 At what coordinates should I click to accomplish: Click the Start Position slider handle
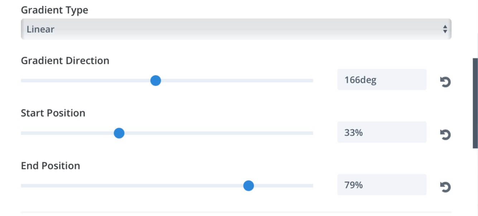click(x=119, y=133)
